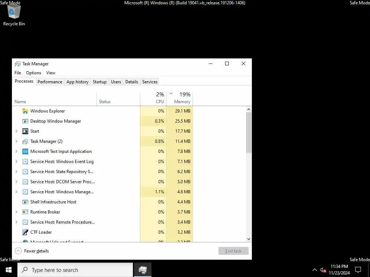Open the Action Center notification icon
Viewport: 370px width, 277px height.
coord(358,270)
